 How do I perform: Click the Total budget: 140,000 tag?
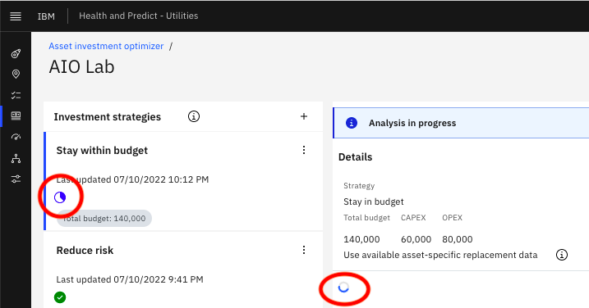point(104,219)
